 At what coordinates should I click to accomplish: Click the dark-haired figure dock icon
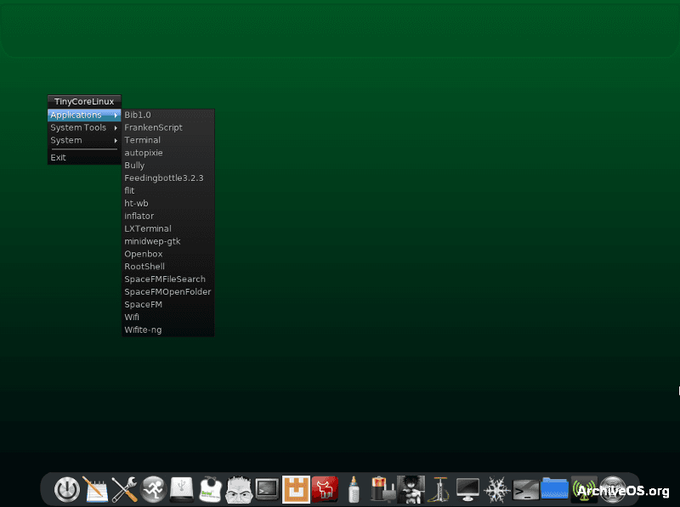(x=411, y=490)
